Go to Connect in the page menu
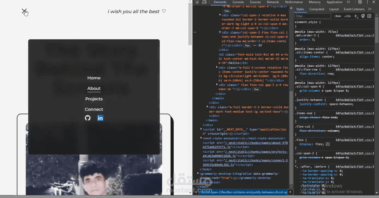The image size is (379, 198). (94, 109)
